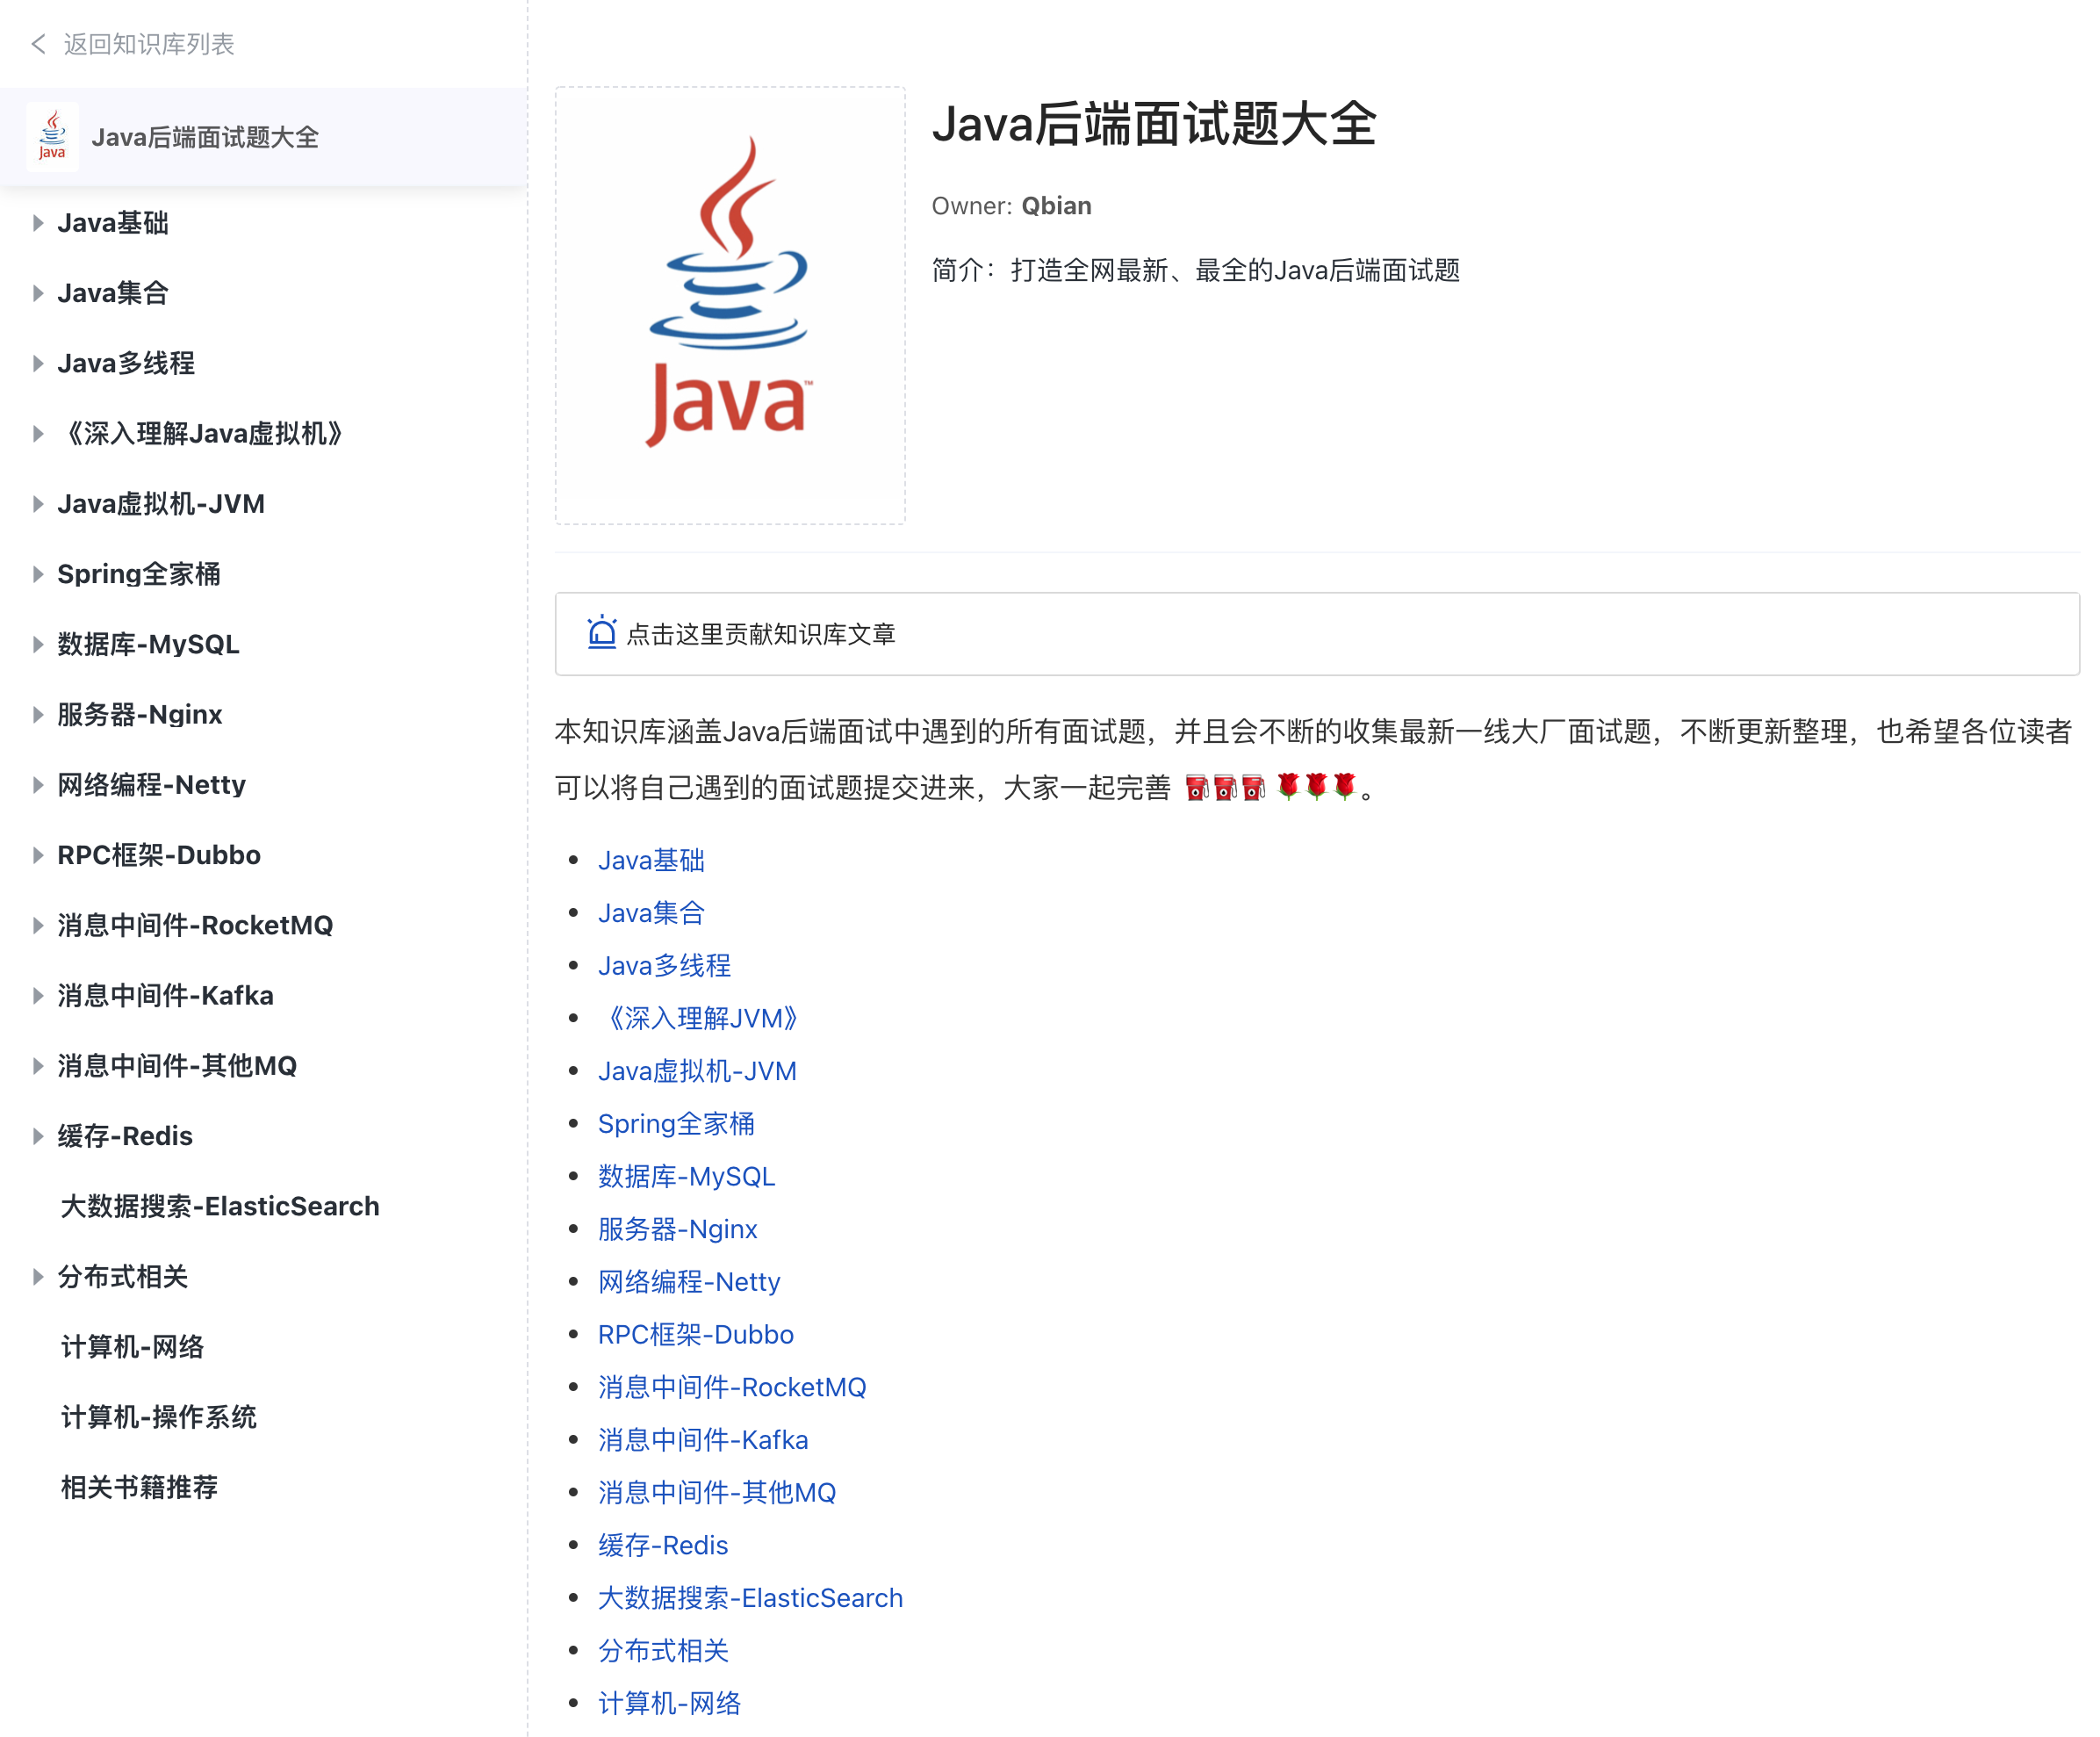2100x1737 pixels.
Task: Expand the 网络编程-Netty sidebar arrow
Action: click(37, 785)
